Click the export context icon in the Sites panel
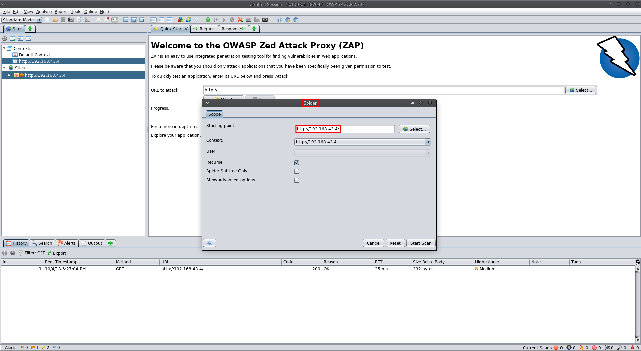The height and width of the screenshot is (351, 641). click(29, 39)
